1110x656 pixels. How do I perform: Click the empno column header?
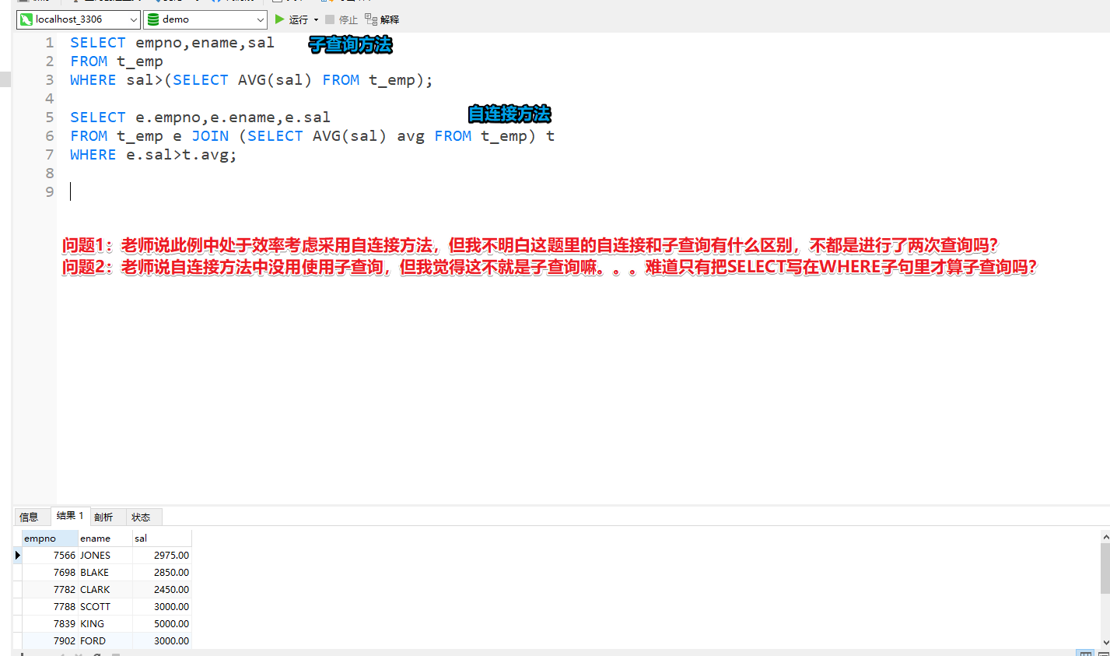(50, 538)
